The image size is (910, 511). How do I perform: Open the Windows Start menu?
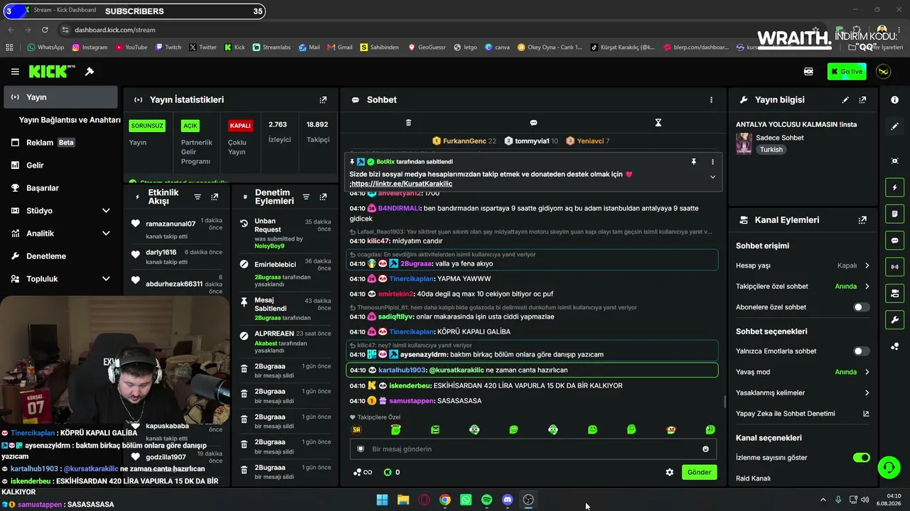pyautogui.click(x=382, y=500)
